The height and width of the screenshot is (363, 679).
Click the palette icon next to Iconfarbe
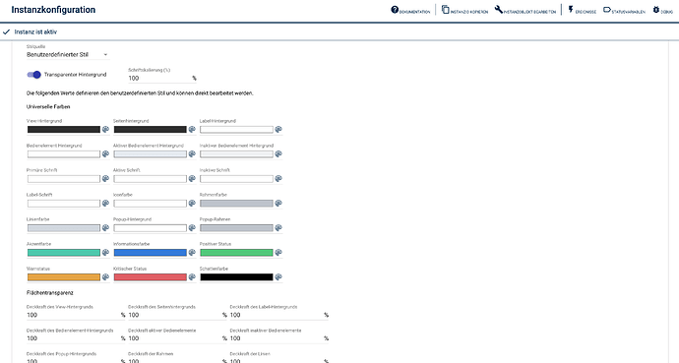(192, 204)
